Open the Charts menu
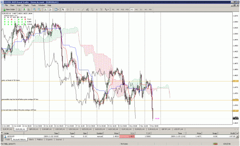 pos(26,5)
